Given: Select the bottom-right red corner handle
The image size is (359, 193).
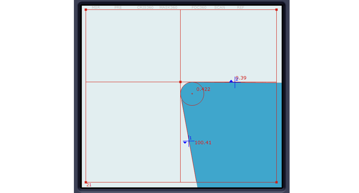Looking at the screenshot, I should pyautogui.click(x=276, y=182).
